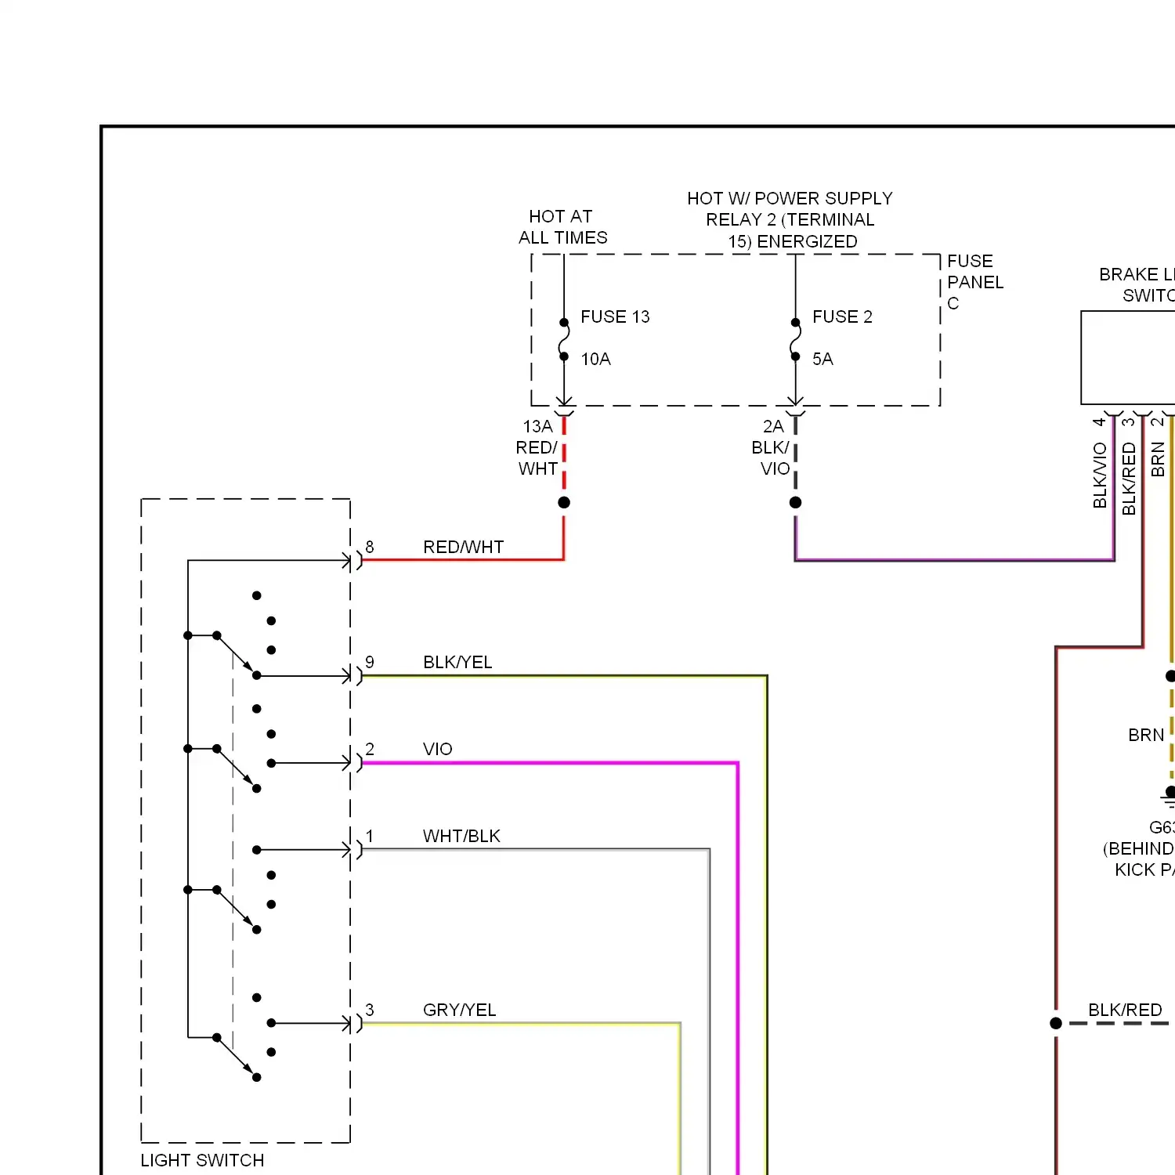Click the splice dot under the 13A wire
The height and width of the screenshot is (1175, 1175).
pos(564,502)
